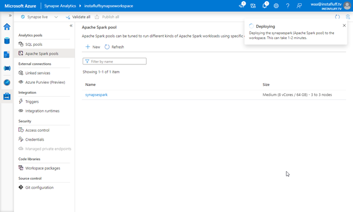The image size is (353, 212).
Task: Click Managed private endpoints item
Action: click(44, 149)
